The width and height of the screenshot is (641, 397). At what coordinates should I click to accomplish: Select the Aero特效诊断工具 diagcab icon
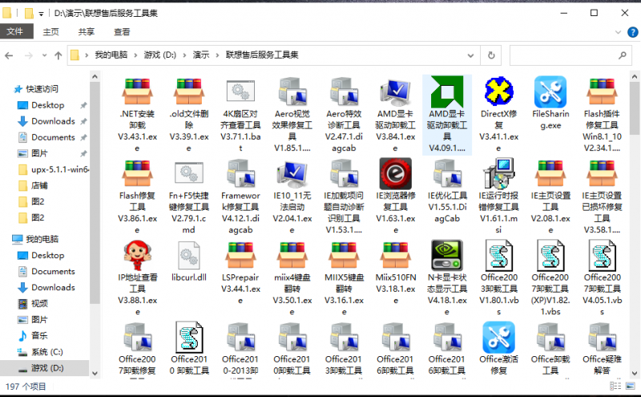[344, 91]
